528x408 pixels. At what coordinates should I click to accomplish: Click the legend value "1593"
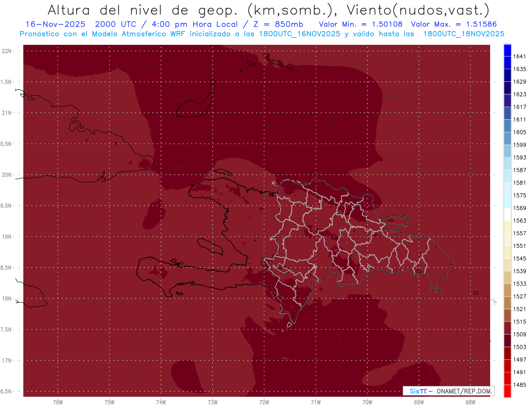click(520, 157)
